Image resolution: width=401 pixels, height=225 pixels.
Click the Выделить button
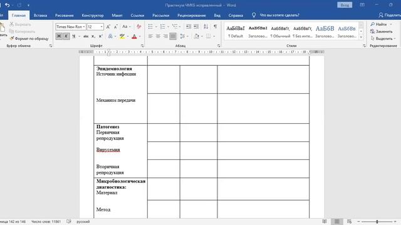pos(383,39)
